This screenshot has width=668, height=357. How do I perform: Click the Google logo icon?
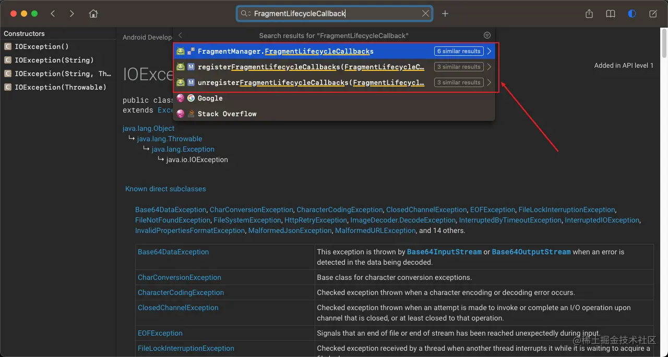191,98
